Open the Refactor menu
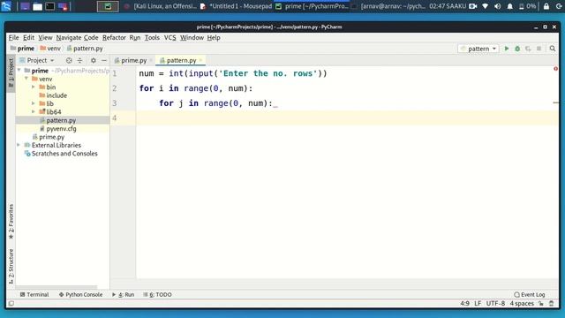 click(x=114, y=37)
